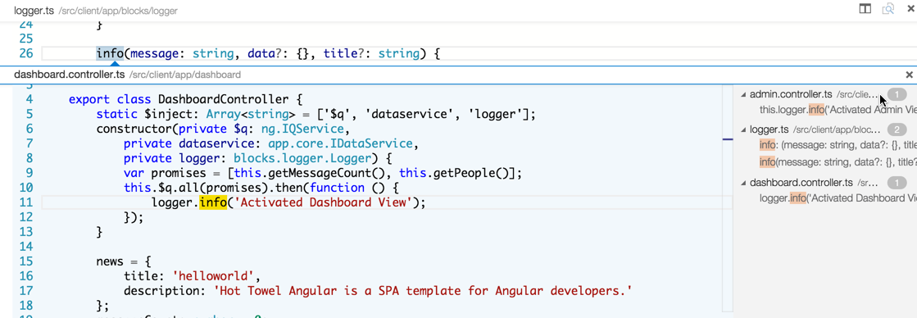Open reference this.logger.info('Activated Admin View

point(838,109)
